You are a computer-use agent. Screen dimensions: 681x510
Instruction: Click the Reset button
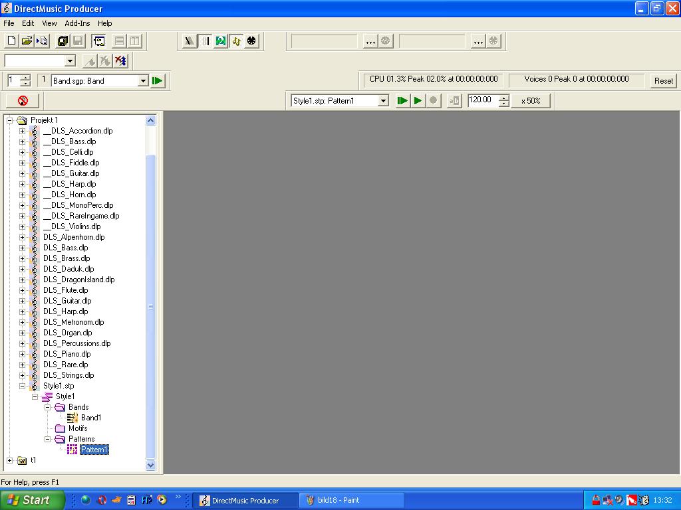[663, 81]
